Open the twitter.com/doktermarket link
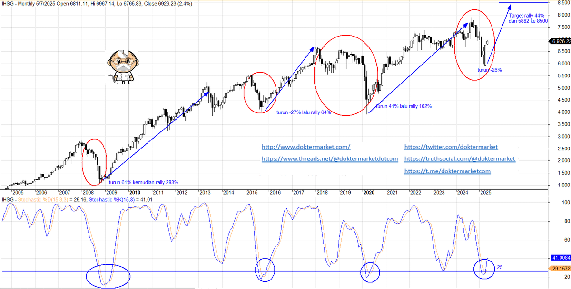Viewport: 571px width, 289px height. [451, 147]
